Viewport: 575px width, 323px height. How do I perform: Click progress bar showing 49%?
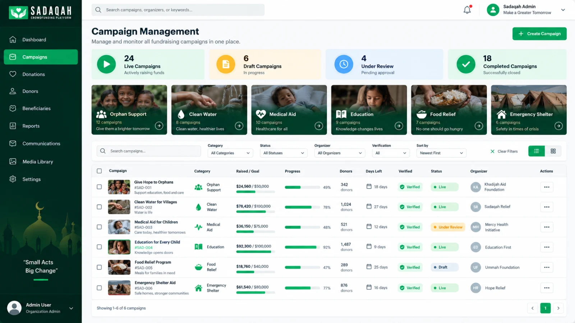[x=302, y=187]
